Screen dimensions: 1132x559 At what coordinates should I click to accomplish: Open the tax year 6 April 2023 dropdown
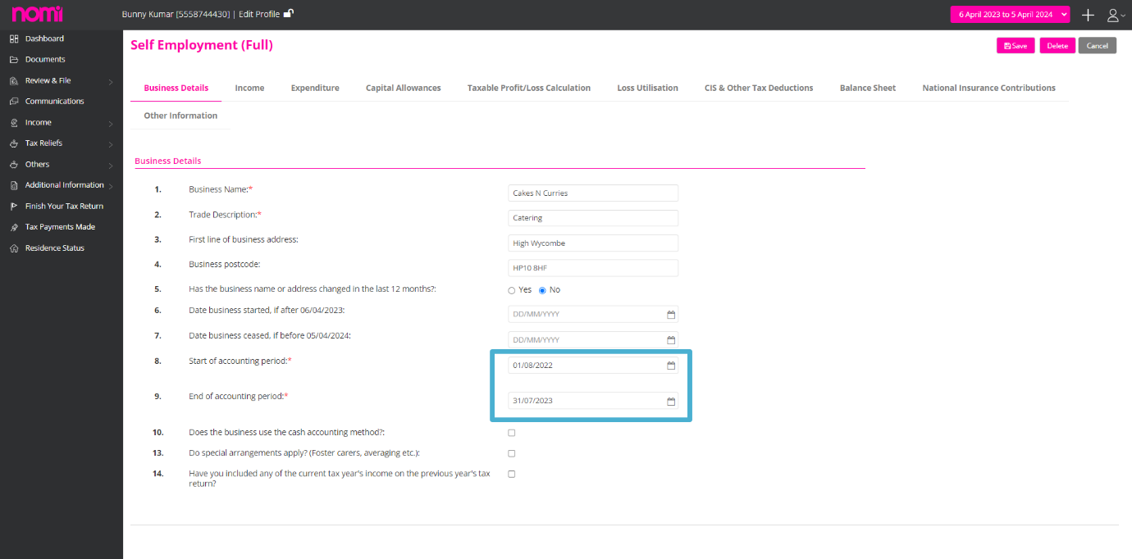click(1010, 15)
